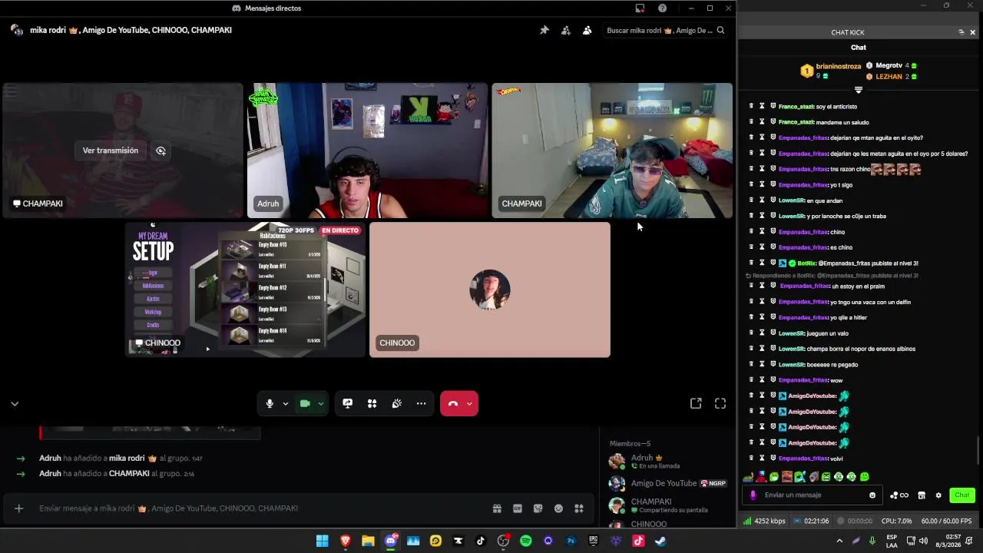Screen dimensions: 983x553
Task: Open Amigo De YouTube in member list
Action: [667, 483]
